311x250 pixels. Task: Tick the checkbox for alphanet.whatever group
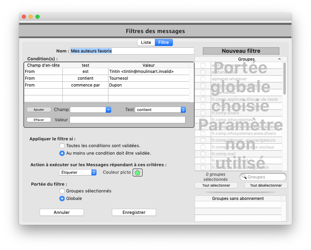[203, 79]
